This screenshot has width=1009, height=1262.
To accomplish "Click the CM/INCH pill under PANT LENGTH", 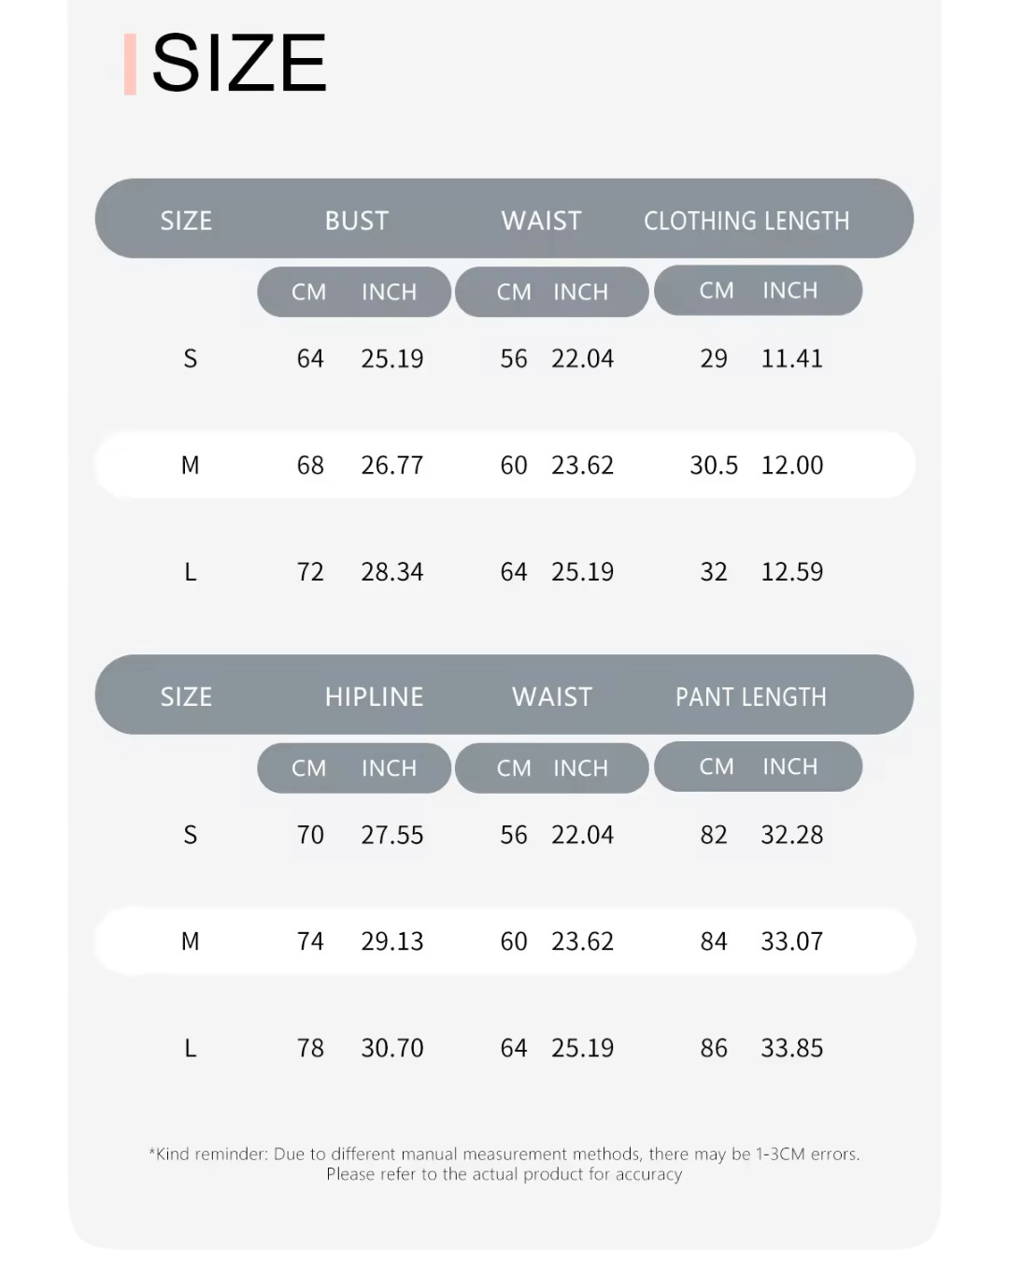I will click(758, 766).
